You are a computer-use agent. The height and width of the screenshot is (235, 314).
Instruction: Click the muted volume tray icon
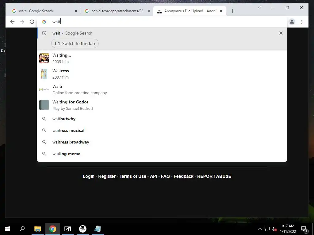274,229
